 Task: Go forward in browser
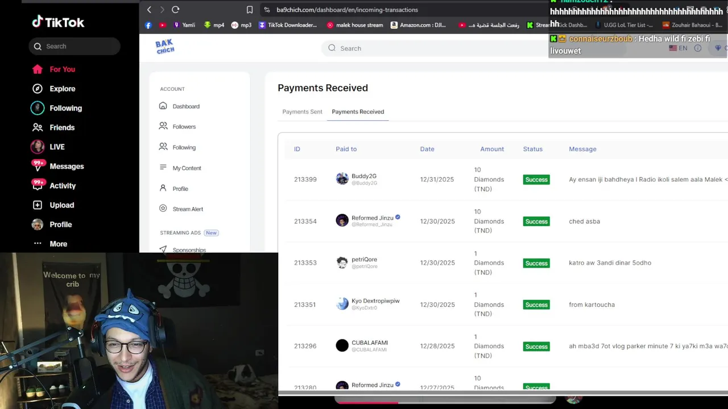coord(162,10)
